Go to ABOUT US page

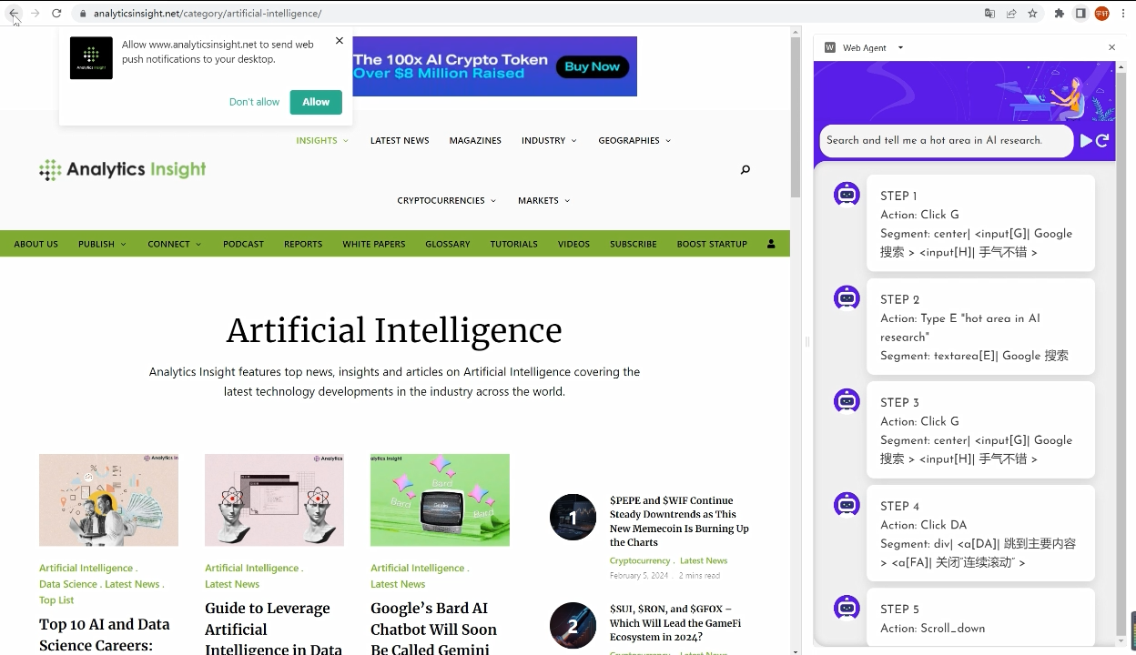click(36, 244)
